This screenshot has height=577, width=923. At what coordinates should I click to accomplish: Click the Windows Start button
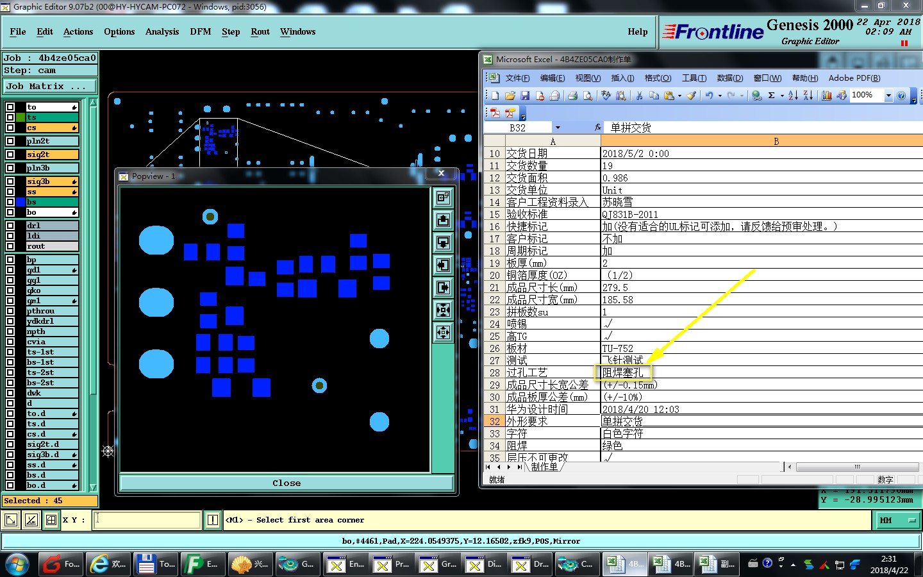[x=17, y=564]
